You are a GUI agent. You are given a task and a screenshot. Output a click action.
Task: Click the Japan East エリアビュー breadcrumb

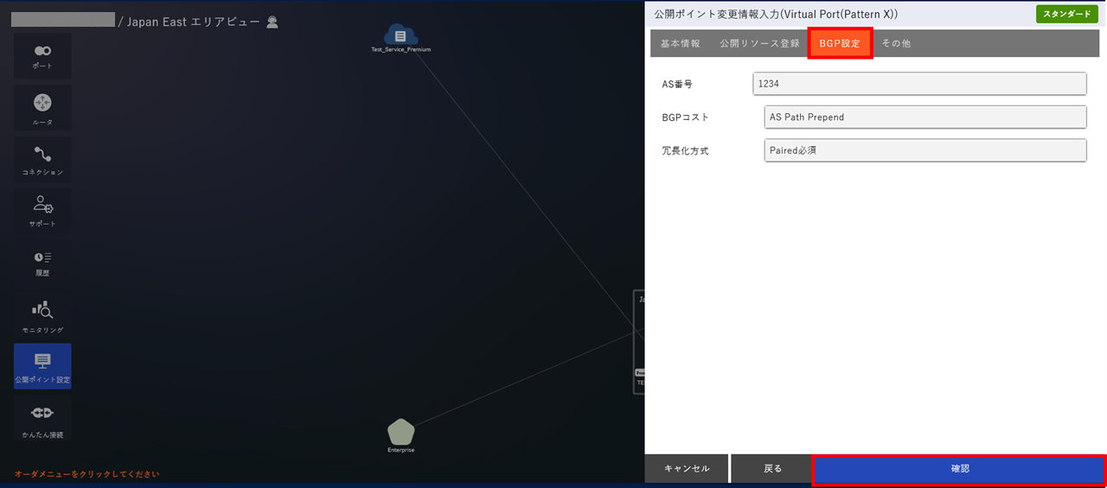193,22
